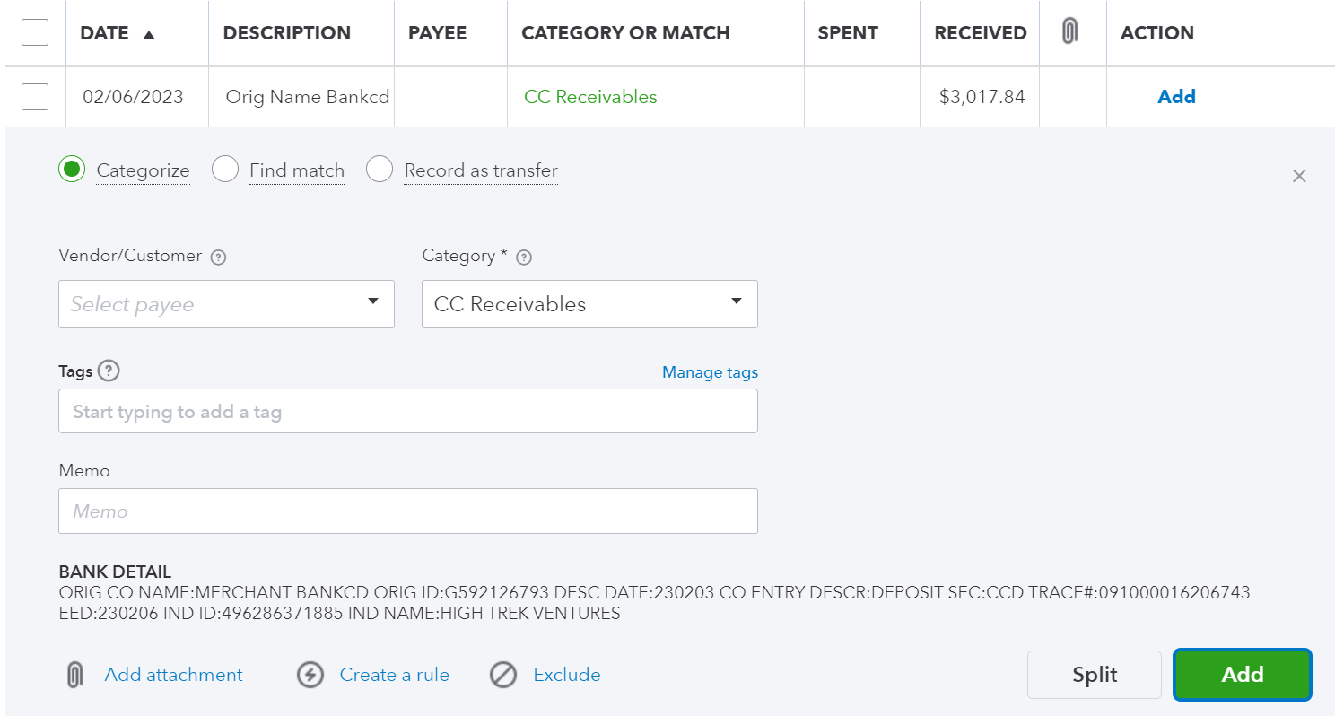
Task: Click the Add attachment link
Action: pos(173,675)
